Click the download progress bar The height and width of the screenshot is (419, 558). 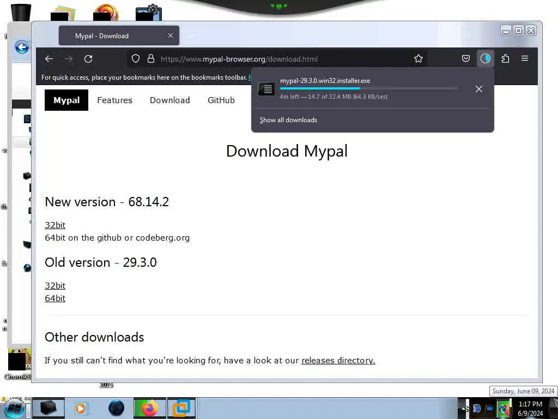tap(369, 88)
